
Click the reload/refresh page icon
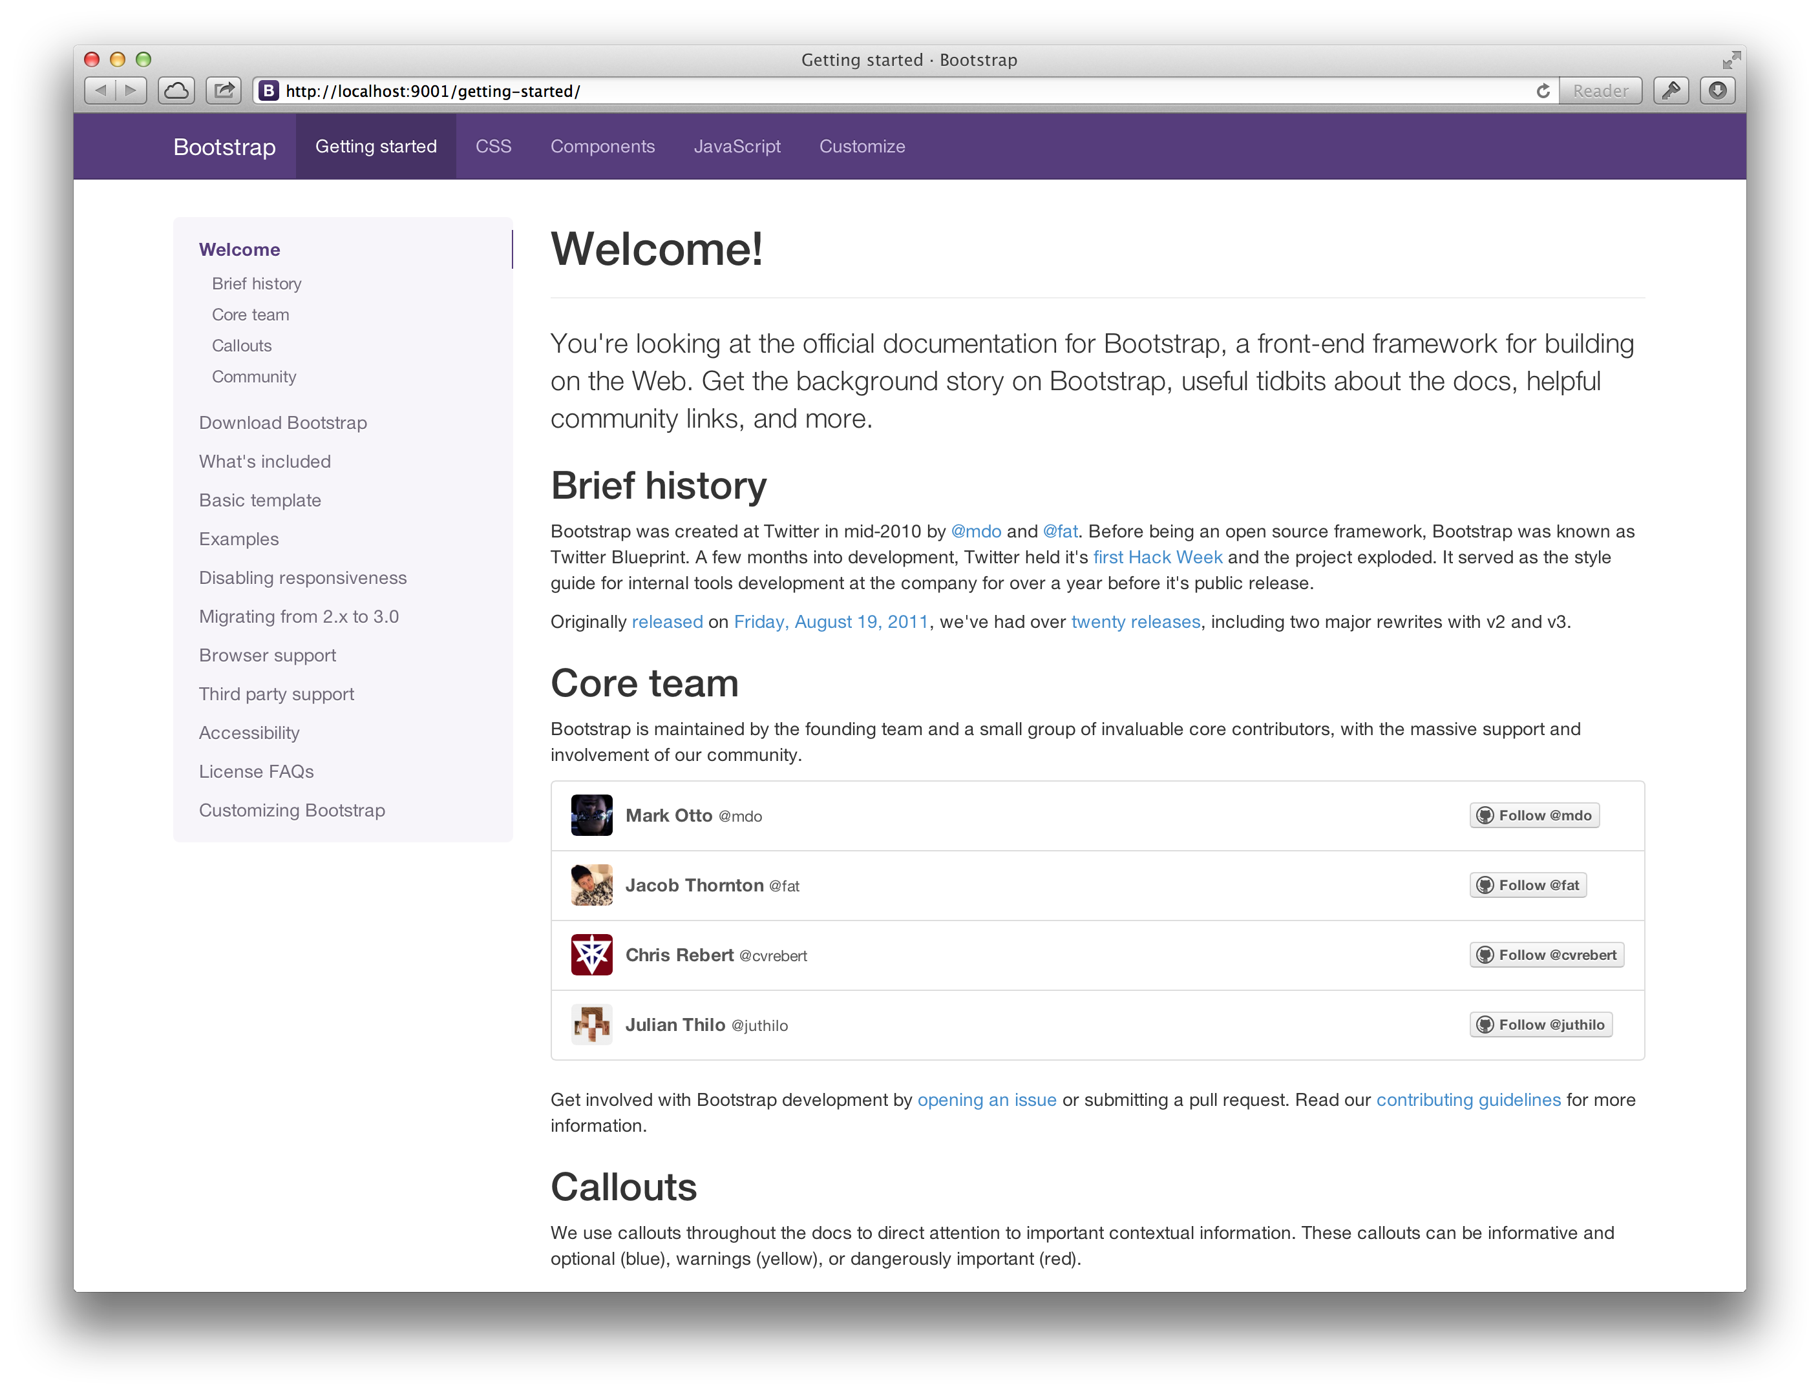1540,91
